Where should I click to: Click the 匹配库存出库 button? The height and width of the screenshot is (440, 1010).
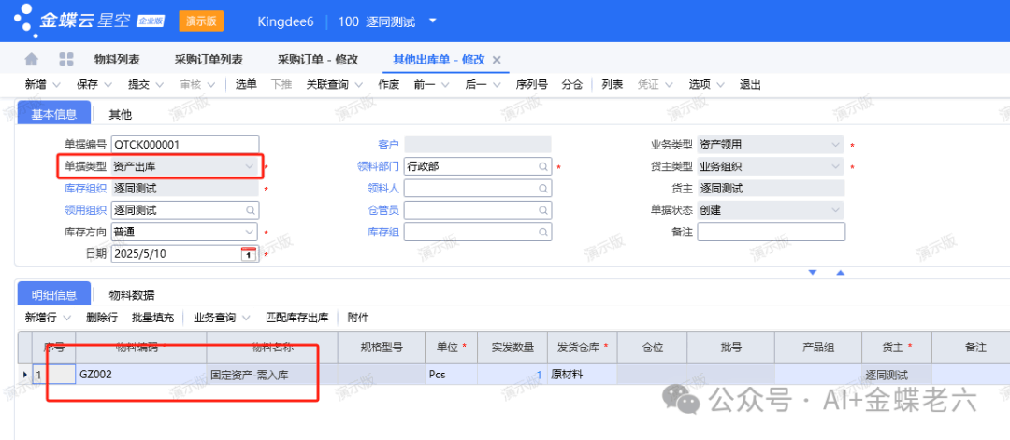(297, 317)
